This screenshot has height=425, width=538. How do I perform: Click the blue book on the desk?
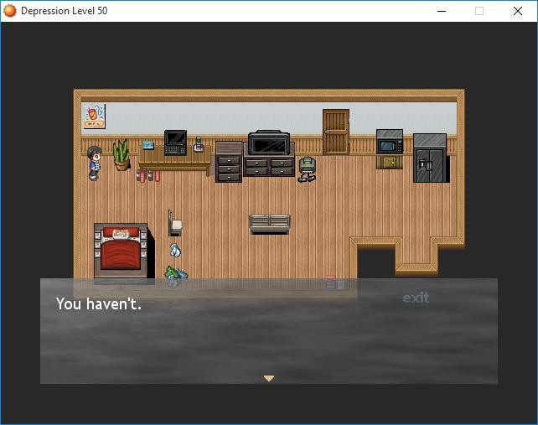pyautogui.click(x=147, y=145)
